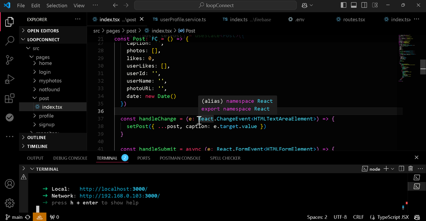
Task: Go back with the left arrow
Action: [x=115, y=5]
